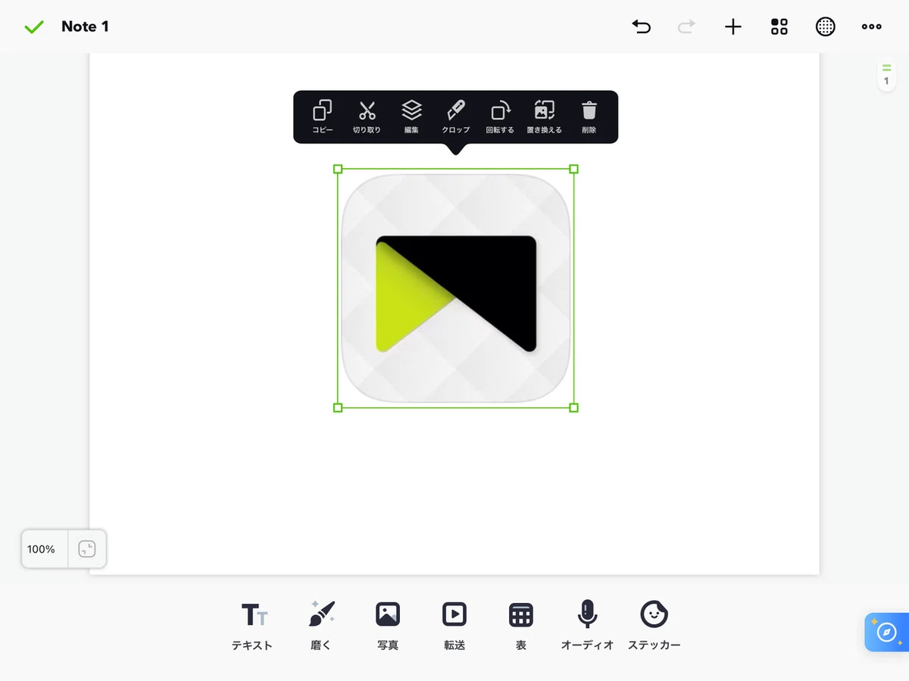Select コピー (copy) in image menu
The height and width of the screenshot is (681, 909).
(323, 117)
